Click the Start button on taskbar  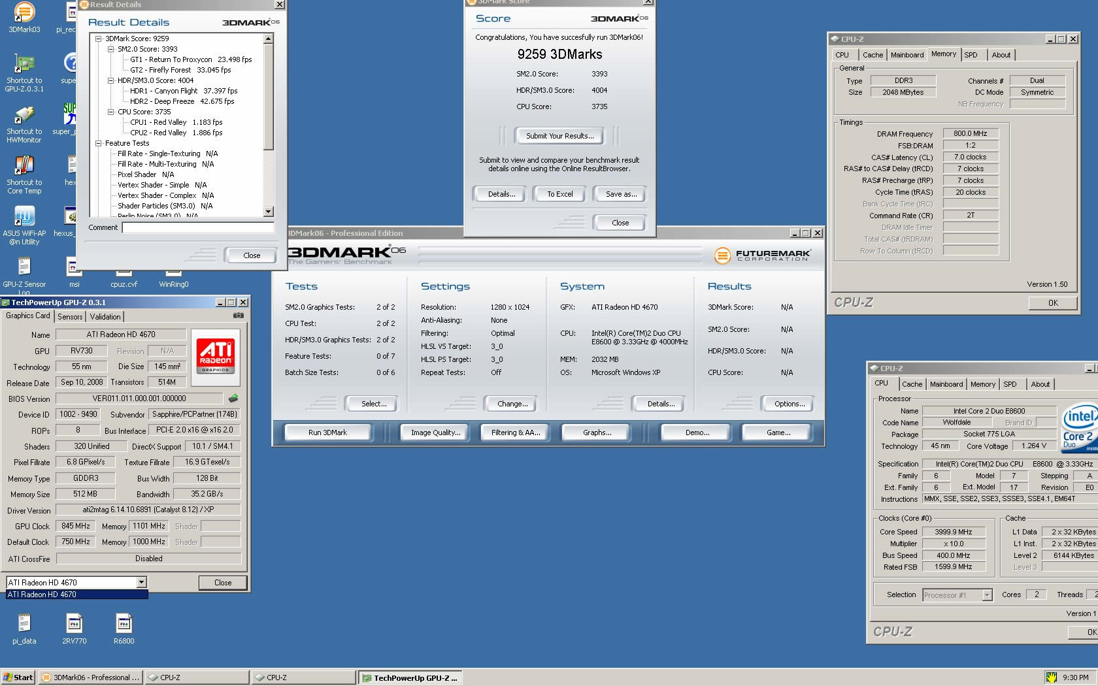18,678
